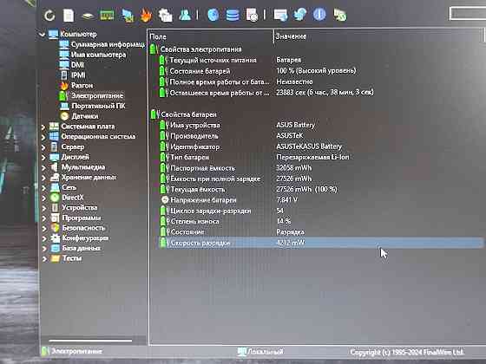Select the Степень износа row

(321, 221)
